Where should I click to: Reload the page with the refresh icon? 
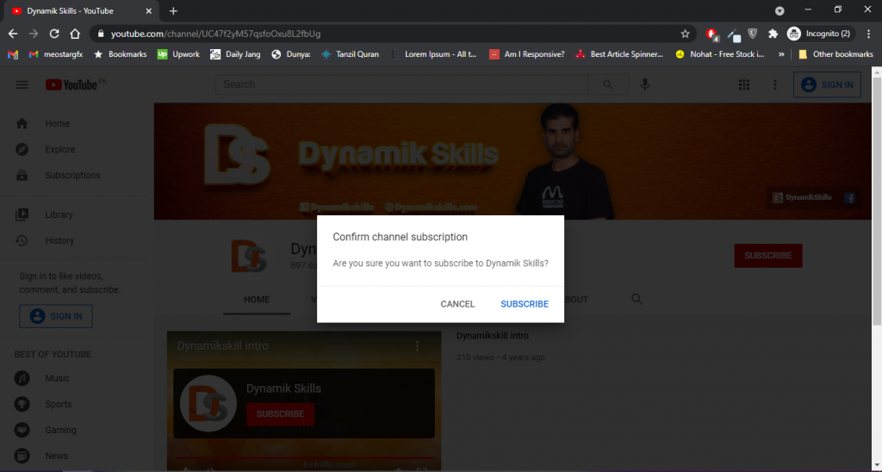click(x=54, y=34)
